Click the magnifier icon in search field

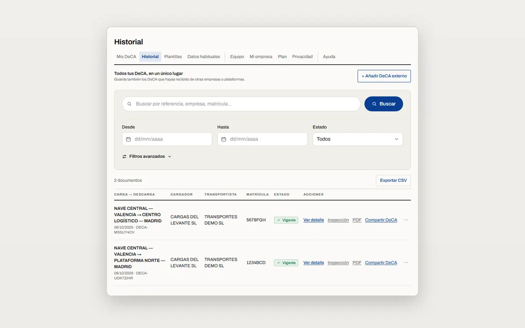click(129, 104)
